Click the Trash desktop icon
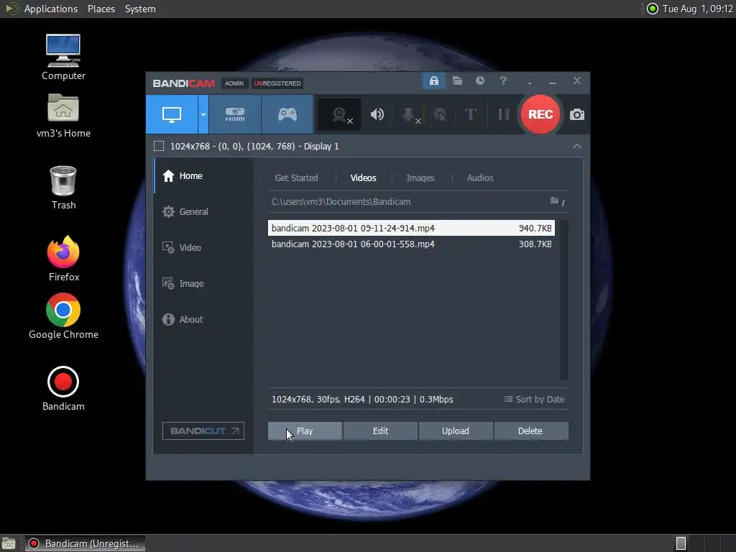 tap(63, 188)
